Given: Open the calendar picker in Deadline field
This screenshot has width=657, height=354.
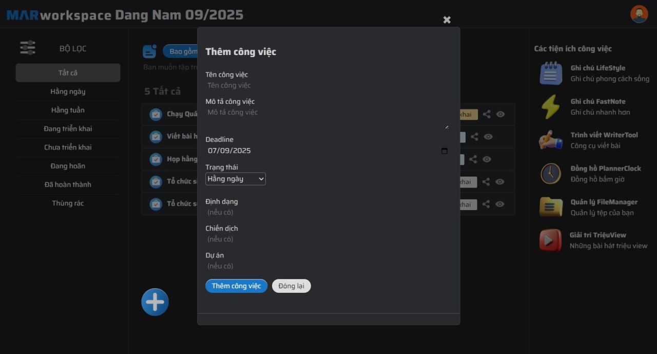Looking at the screenshot, I should pos(445,151).
